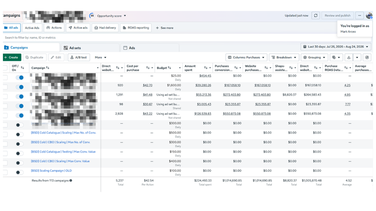376x211 pixels.
Task: Open the date range Last 30 days picker
Action: [335, 47]
